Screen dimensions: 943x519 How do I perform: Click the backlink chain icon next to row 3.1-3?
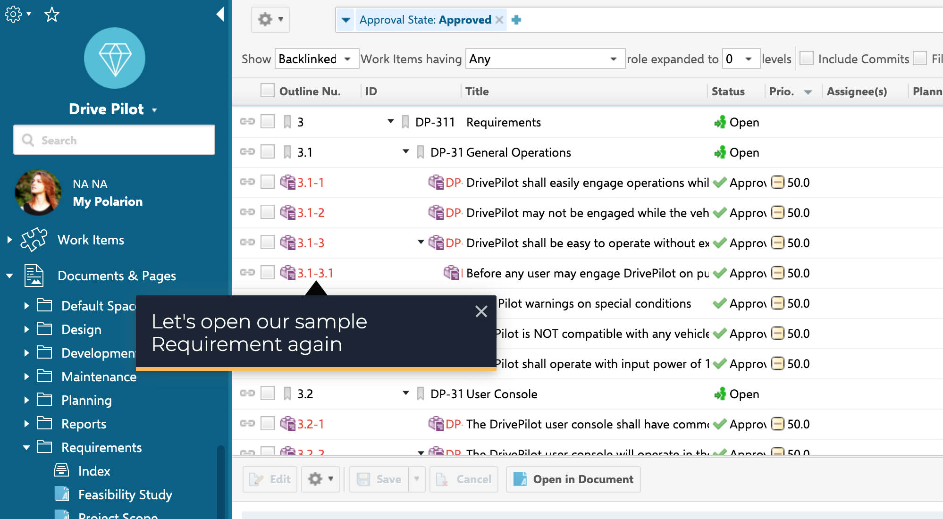[x=248, y=243]
